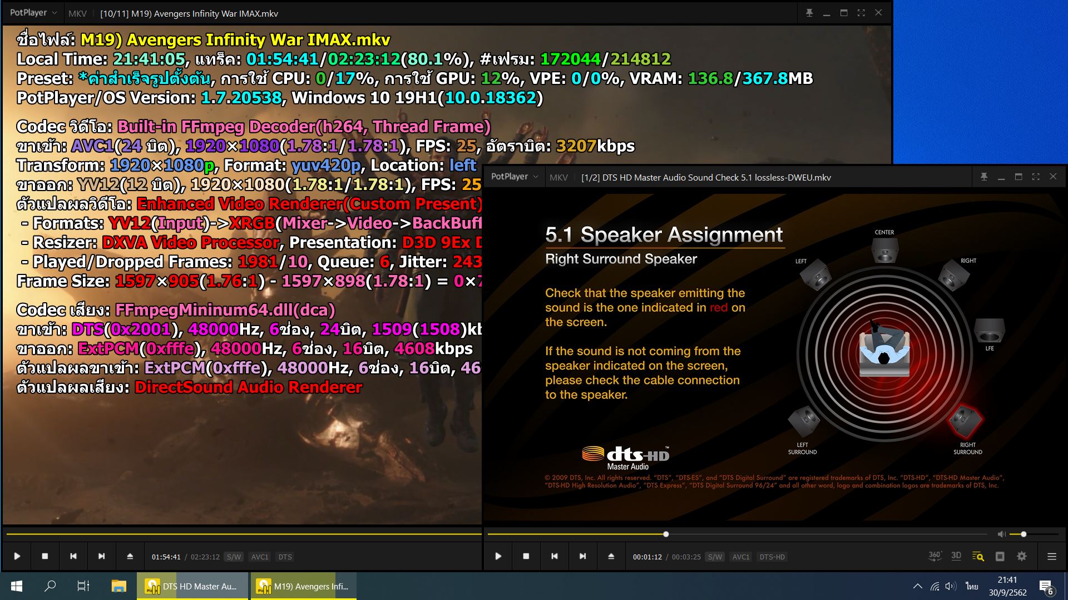This screenshot has width=1068, height=600.
Task: Open PotPlayer main menu in Avengers window
Action: [x=33, y=13]
